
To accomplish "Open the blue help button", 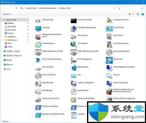I will click(x=142, y=14).
